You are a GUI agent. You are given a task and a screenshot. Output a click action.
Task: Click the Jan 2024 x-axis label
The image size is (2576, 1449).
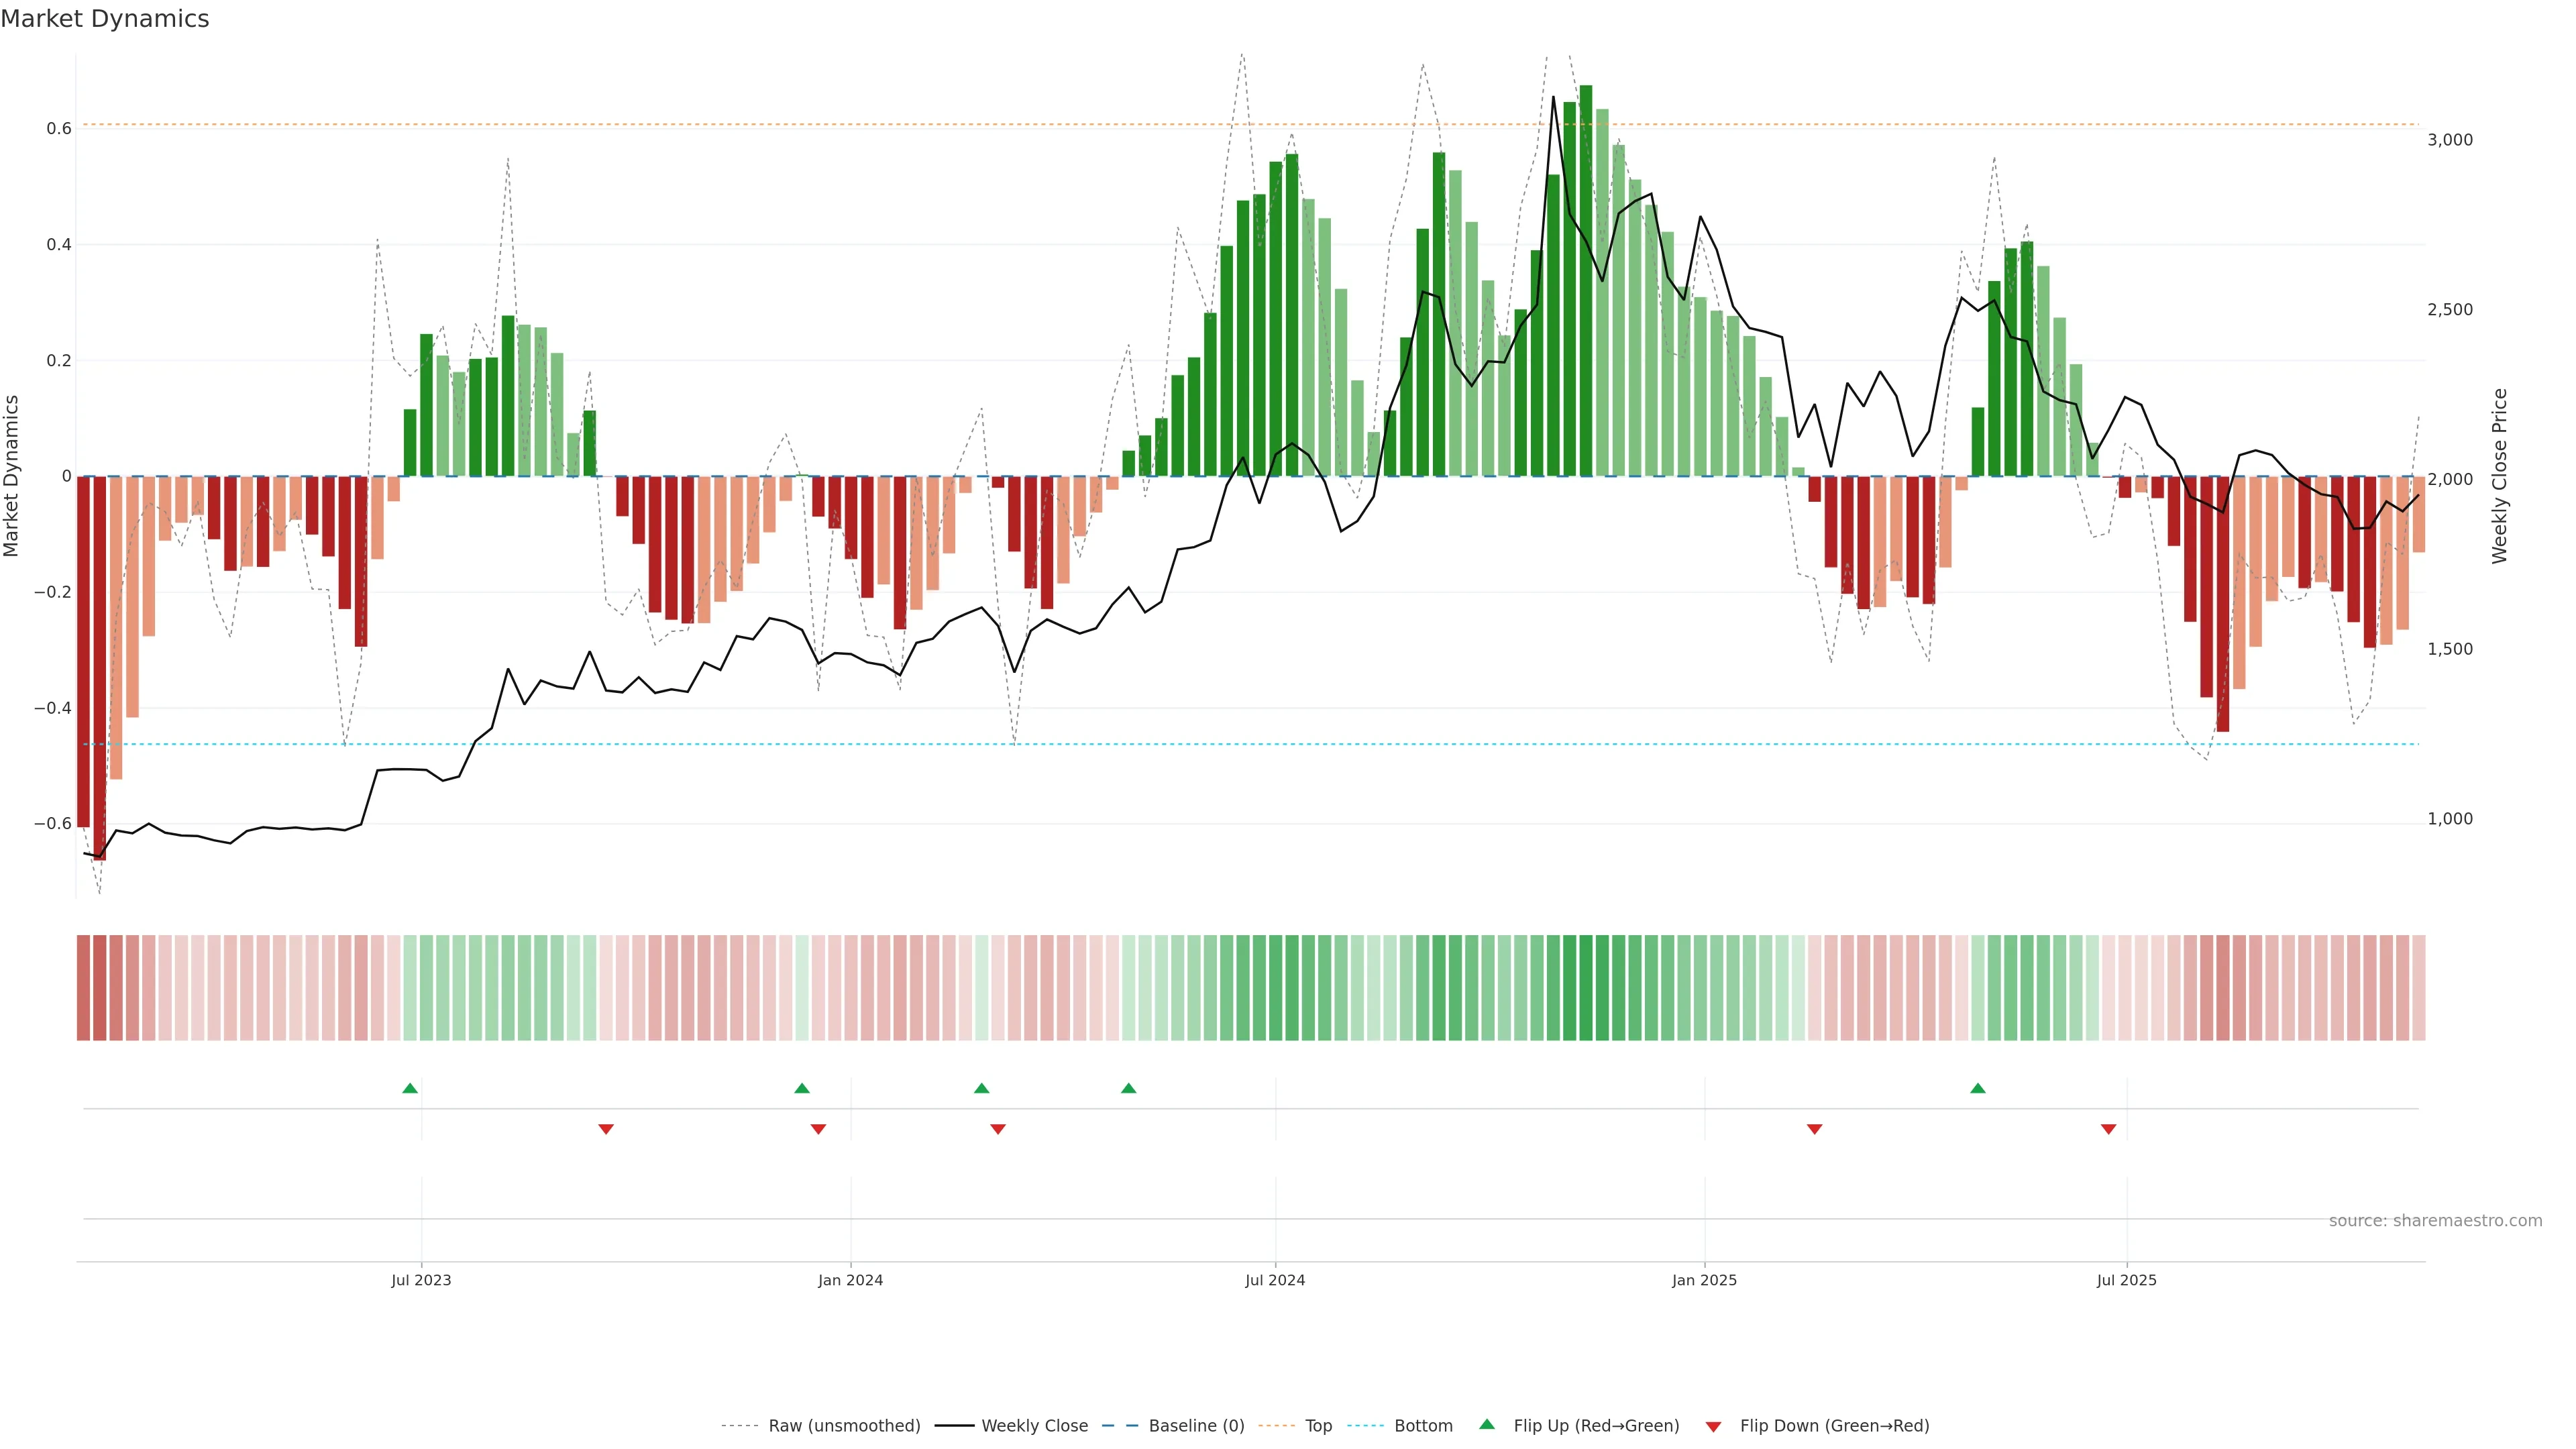click(850, 1280)
